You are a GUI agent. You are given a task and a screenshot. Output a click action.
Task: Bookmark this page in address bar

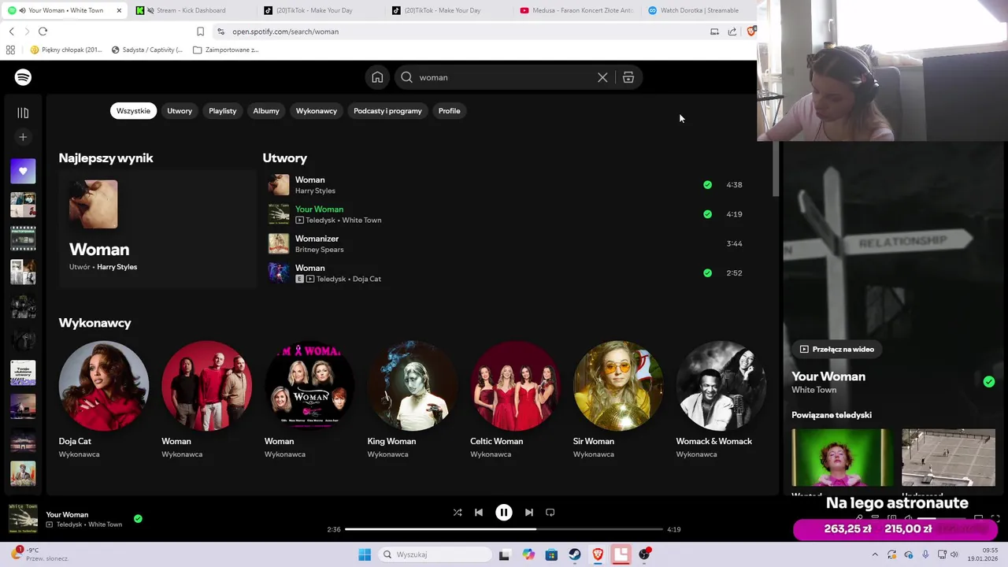click(x=200, y=31)
